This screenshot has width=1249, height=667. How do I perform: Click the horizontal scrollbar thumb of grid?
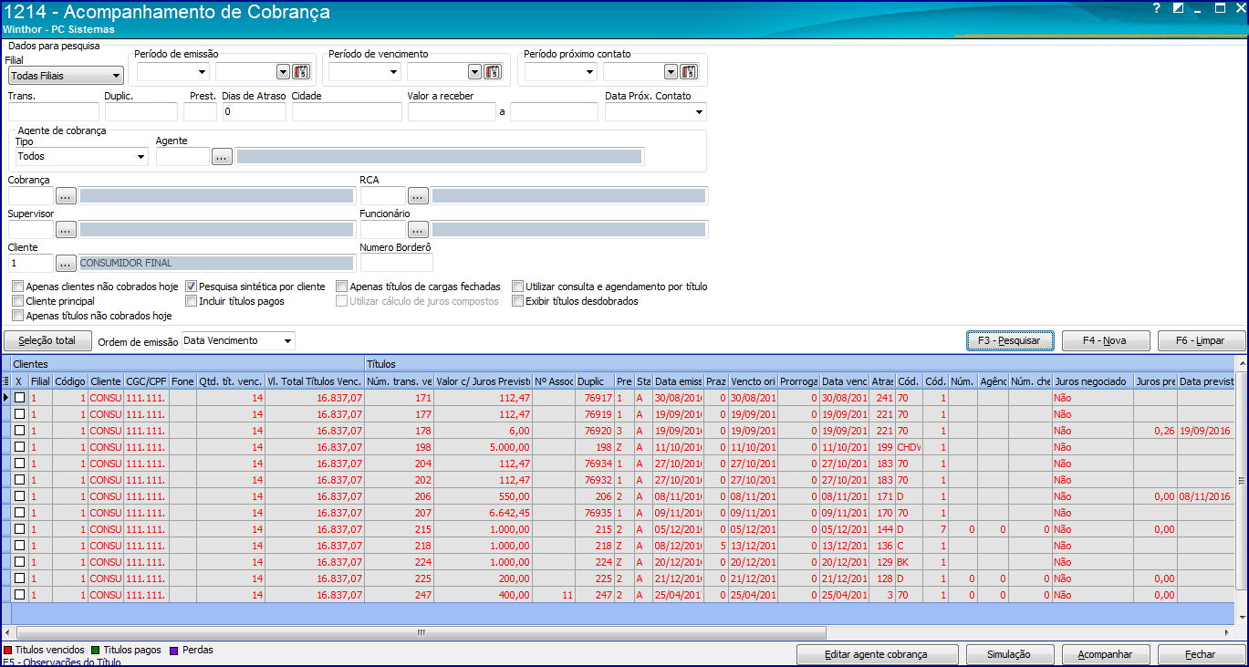[x=421, y=632]
